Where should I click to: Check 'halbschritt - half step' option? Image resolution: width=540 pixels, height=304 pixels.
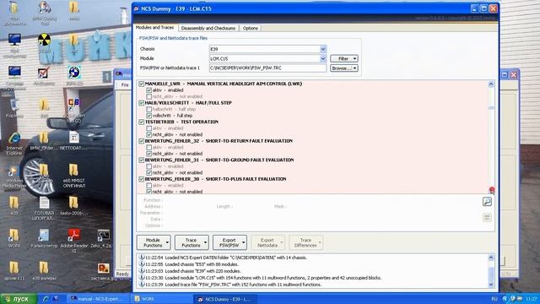[148, 109]
